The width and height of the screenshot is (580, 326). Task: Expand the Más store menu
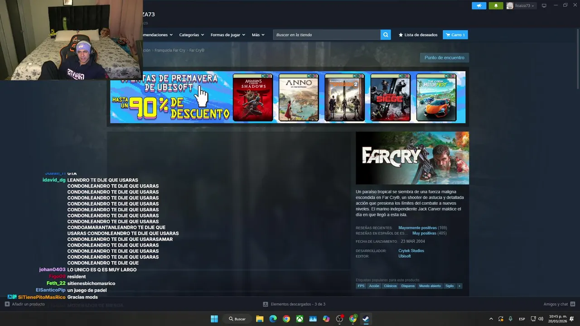click(258, 35)
